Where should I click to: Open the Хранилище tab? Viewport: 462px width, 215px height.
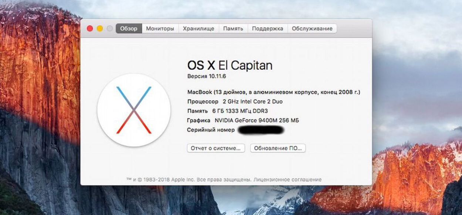click(199, 28)
